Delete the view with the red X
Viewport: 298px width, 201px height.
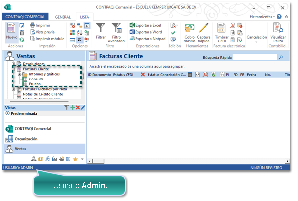point(78,108)
